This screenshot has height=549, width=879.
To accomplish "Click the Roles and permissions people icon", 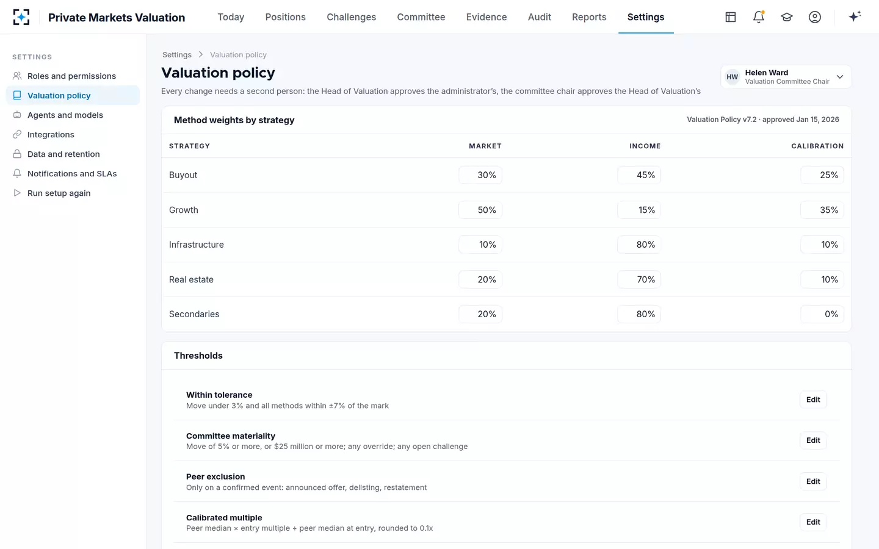I will [17, 76].
